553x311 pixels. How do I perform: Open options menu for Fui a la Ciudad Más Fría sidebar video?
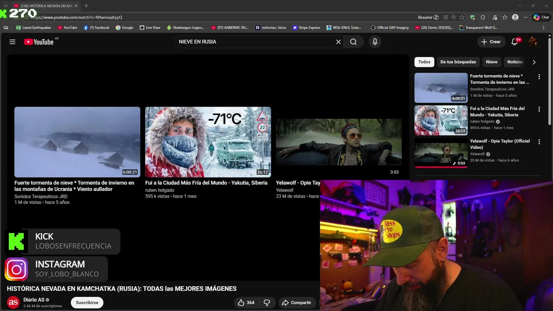coord(539,109)
